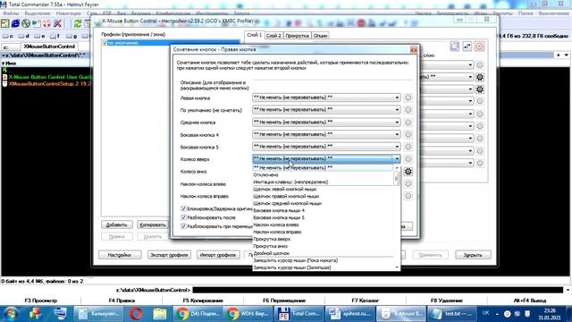Expand Боковая кнопка 4 dropdown
This screenshot has height=322, width=572.
397,134
